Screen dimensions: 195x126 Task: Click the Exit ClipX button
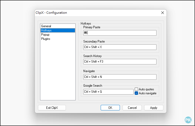point(52,108)
